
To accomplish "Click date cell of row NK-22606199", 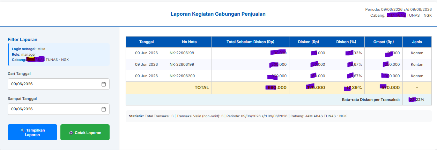I will pos(147,64).
